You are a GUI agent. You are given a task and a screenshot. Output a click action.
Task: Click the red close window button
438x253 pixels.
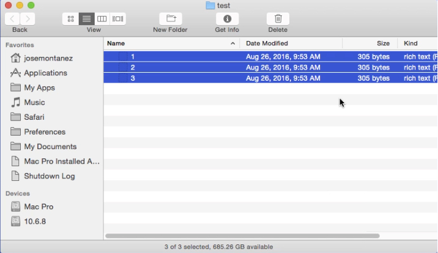coord(9,5)
